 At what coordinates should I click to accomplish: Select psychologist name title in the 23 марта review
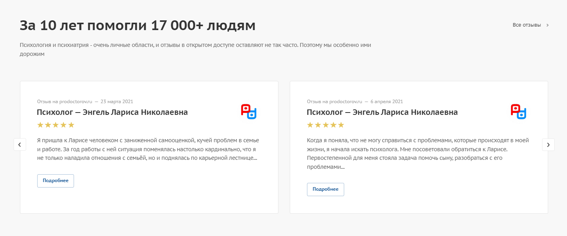point(112,113)
